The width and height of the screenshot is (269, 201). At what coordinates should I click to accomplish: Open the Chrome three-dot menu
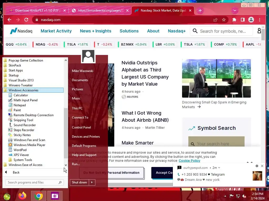pos(260,20)
